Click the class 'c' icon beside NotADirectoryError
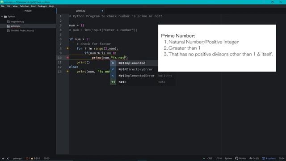286x161 pixels. [x=113, y=69]
